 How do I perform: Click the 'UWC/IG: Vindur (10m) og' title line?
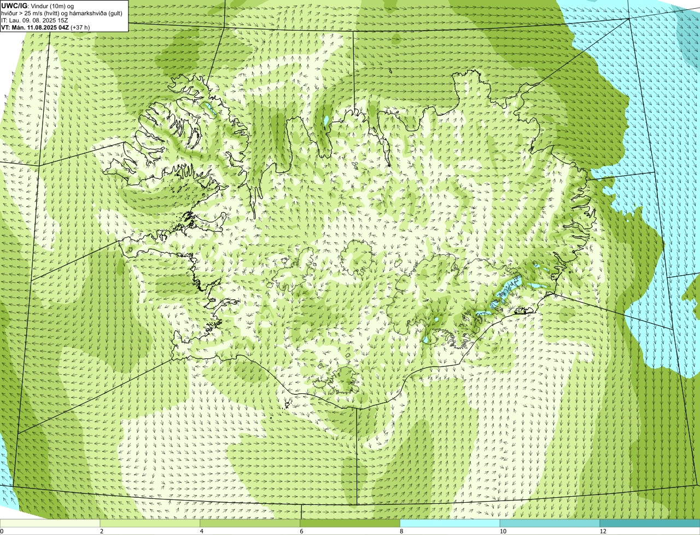pos(38,5)
